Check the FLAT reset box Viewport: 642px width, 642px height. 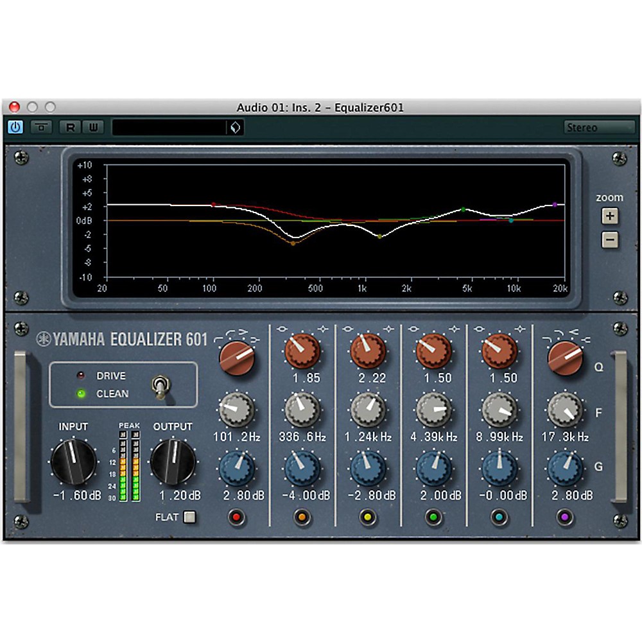189,517
